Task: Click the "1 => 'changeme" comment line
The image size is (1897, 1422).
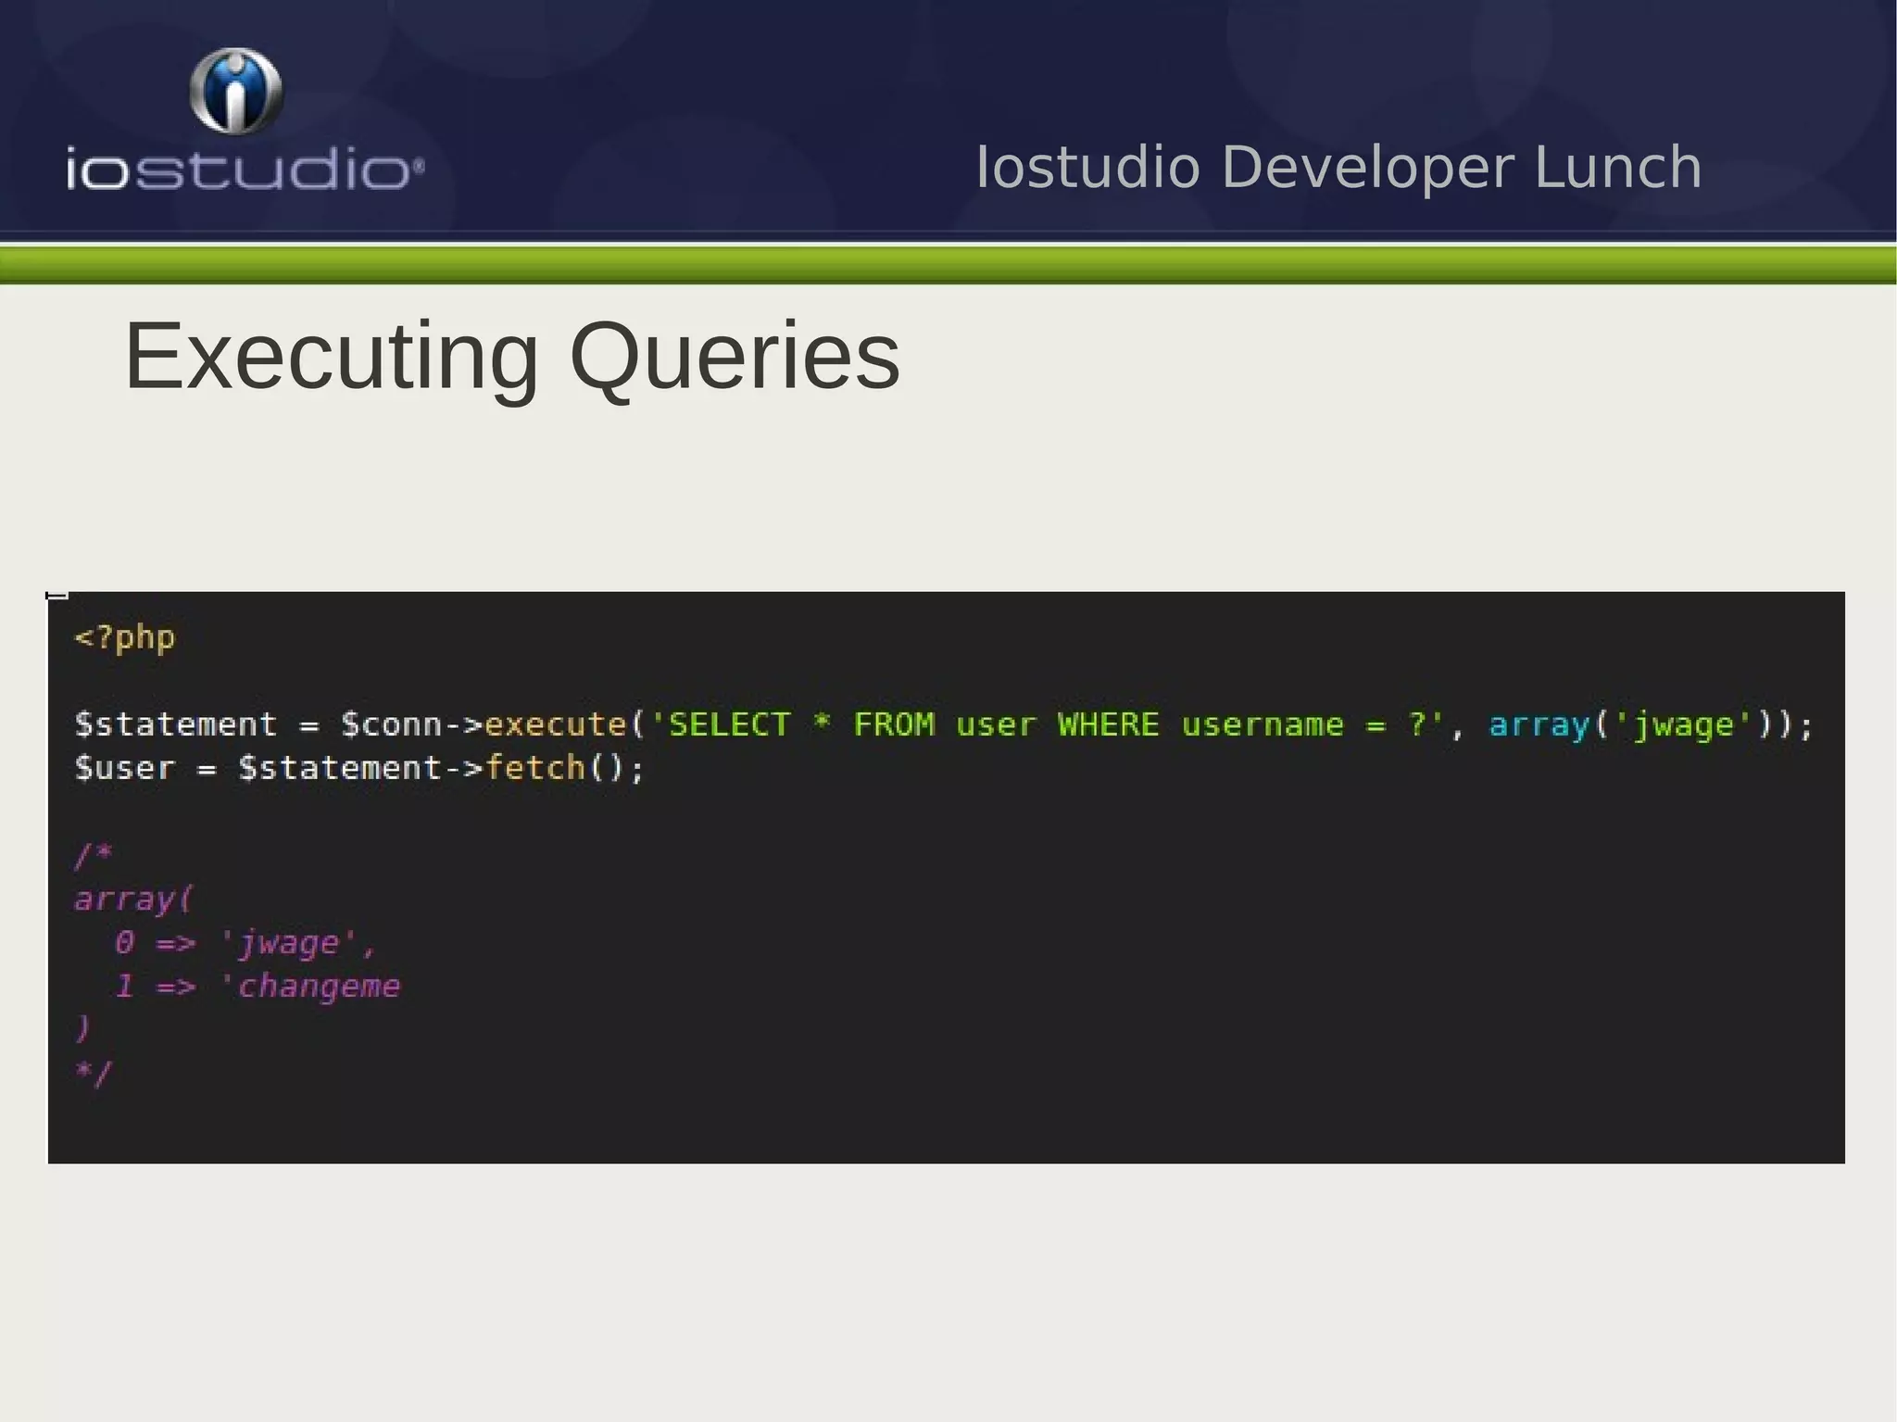Action: pyautogui.click(x=257, y=986)
